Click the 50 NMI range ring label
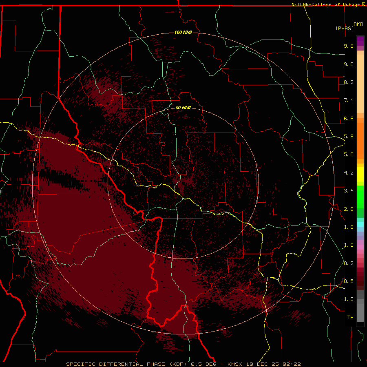The height and width of the screenshot is (367, 367). [183, 108]
